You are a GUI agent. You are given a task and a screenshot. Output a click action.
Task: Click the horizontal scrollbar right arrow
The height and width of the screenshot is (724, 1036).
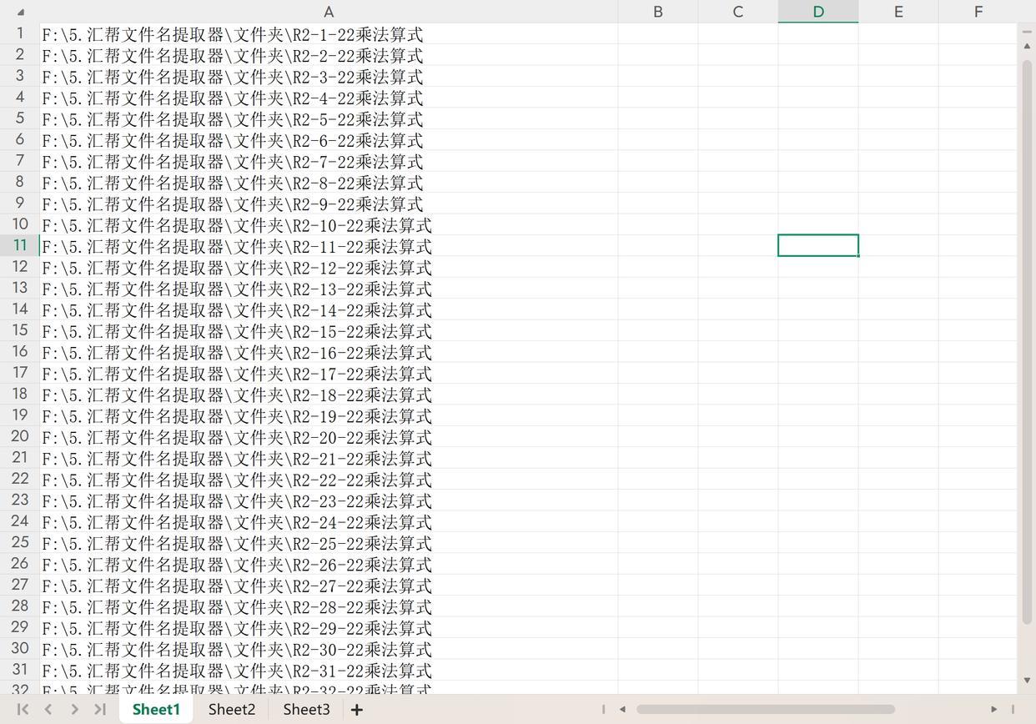point(993,709)
